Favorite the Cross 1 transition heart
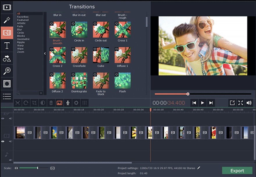The width and height of the screenshot is (256, 177). click(117, 24)
